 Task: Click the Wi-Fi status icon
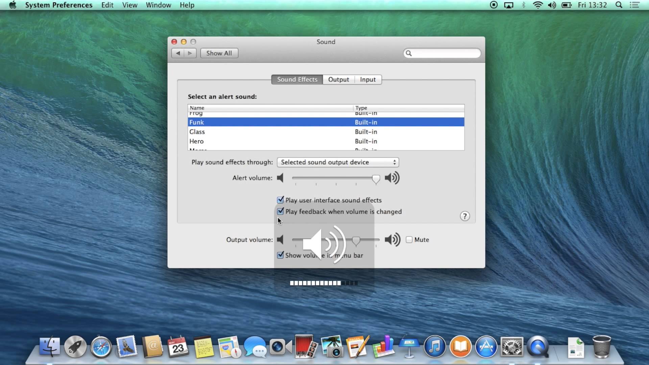coord(537,5)
